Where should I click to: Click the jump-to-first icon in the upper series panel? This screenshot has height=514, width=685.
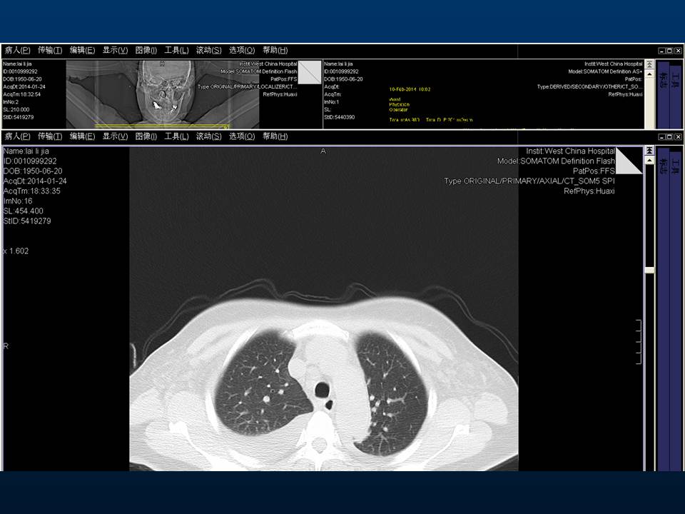pyautogui.click(x=649, y=65)
